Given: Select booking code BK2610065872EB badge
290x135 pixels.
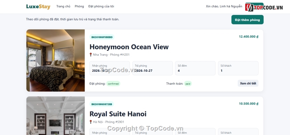Looking at the screenshot, I should [102, 104].
